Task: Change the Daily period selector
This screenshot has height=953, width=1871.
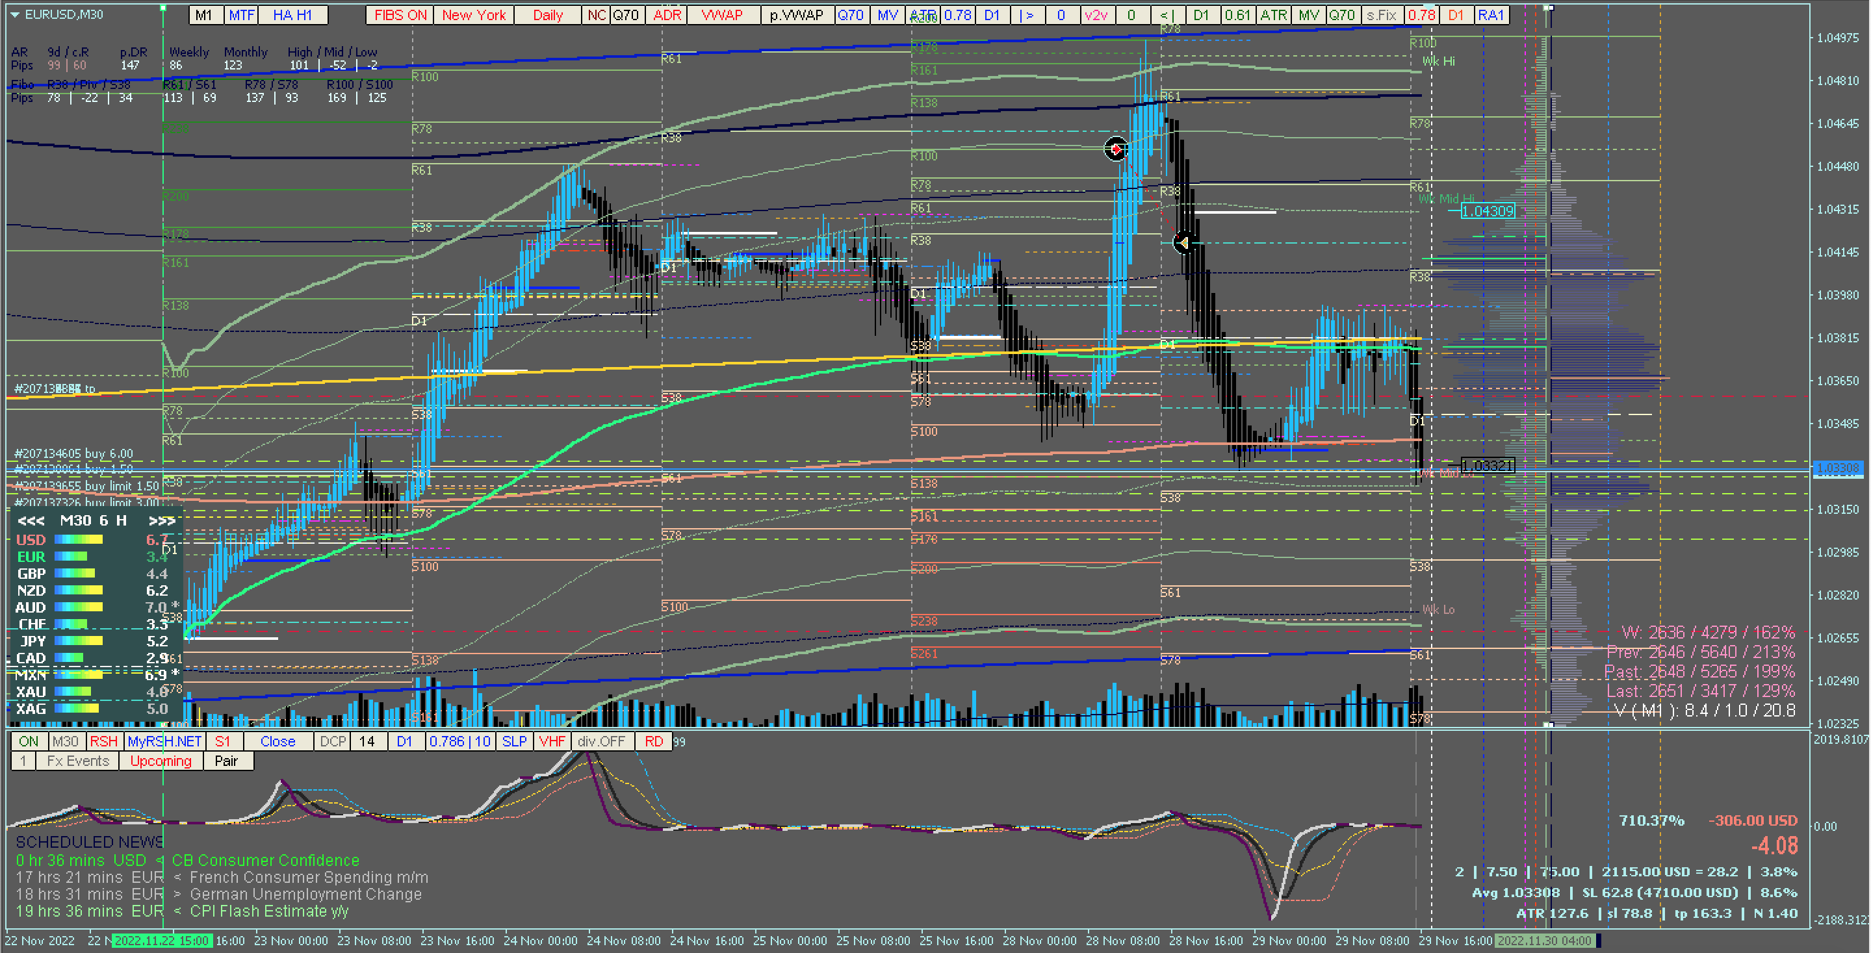Action: pyautogui.click(x=547, y=14)
